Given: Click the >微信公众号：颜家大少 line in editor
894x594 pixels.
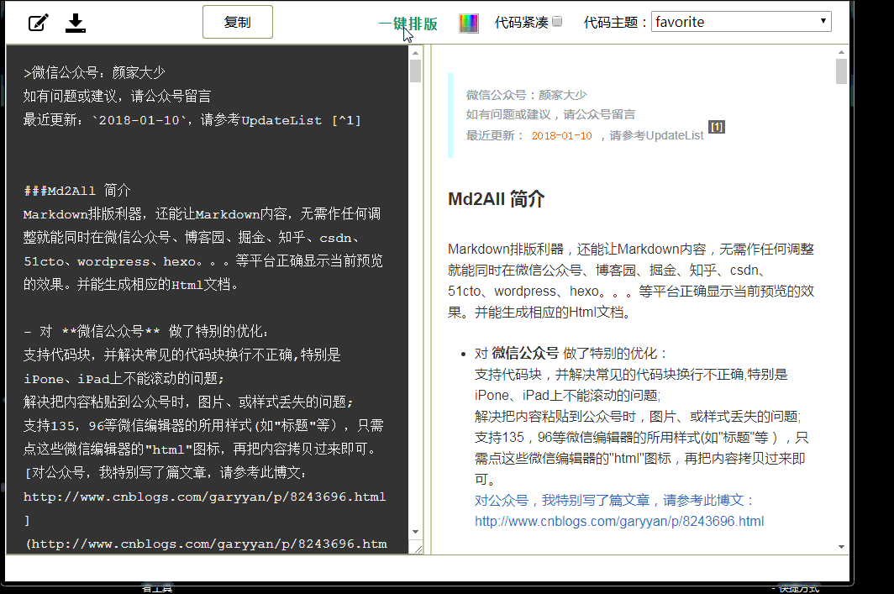Looking at the screenshot, I should (94, 73).
